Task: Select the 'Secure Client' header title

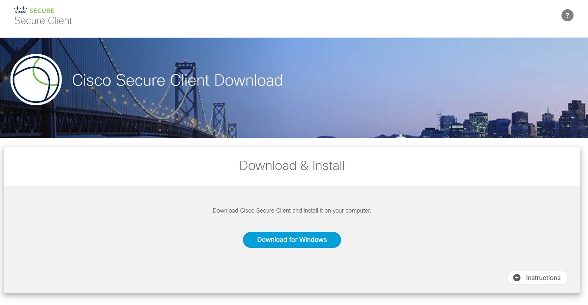Action: (x=43, y=21)
